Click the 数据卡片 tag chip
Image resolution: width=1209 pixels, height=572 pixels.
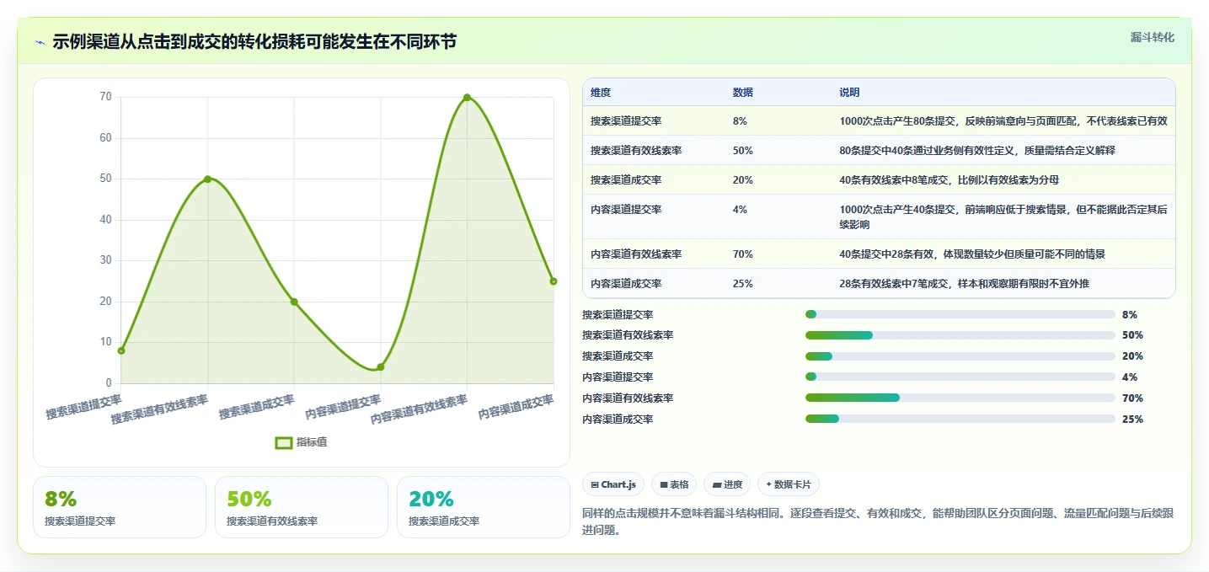click(789, 484)
